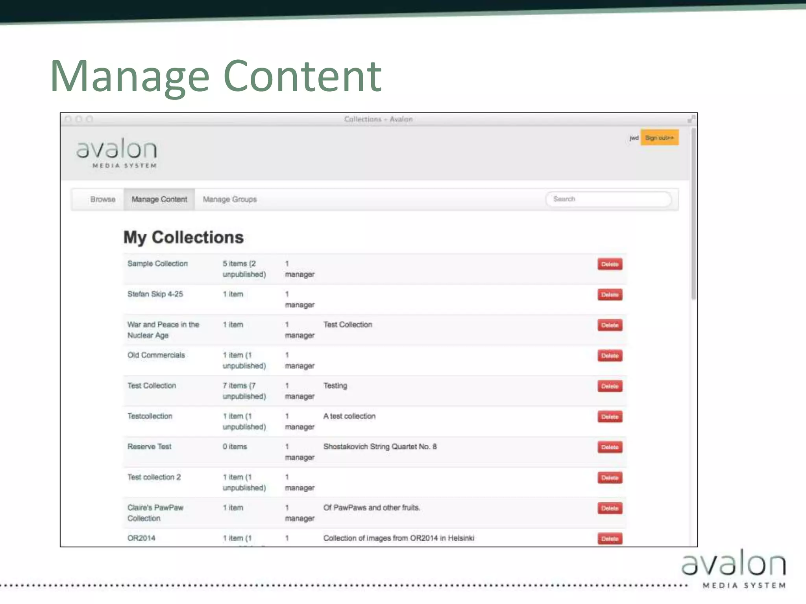This screenshot has width=806, height=604.
Task: Click the vertical scrollbar thumb
Action: [693, 214]
